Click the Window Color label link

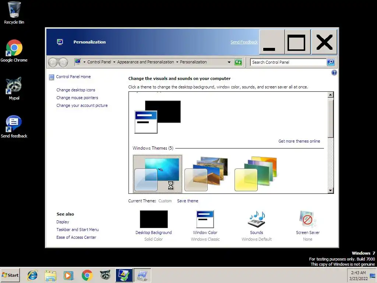205,233
